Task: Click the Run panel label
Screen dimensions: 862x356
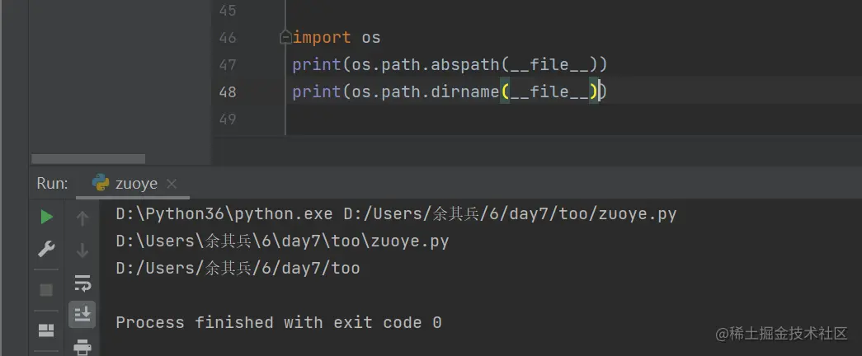Action: click(x=52, y=184)
